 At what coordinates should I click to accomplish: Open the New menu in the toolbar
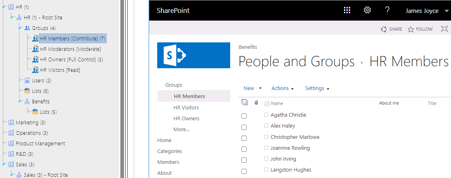tap(252, 88)
